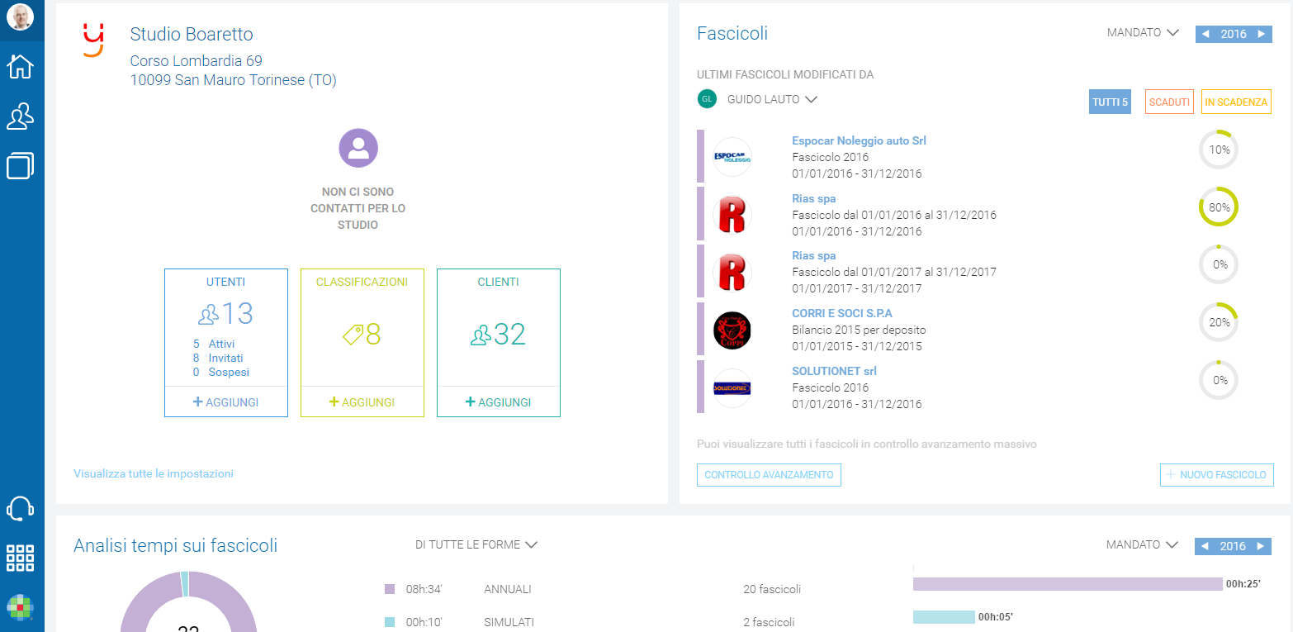This screenshot has height=632, width=1293.
Task: Click the light blue SIMULATI legend swatch
Action: coord(390,622)
